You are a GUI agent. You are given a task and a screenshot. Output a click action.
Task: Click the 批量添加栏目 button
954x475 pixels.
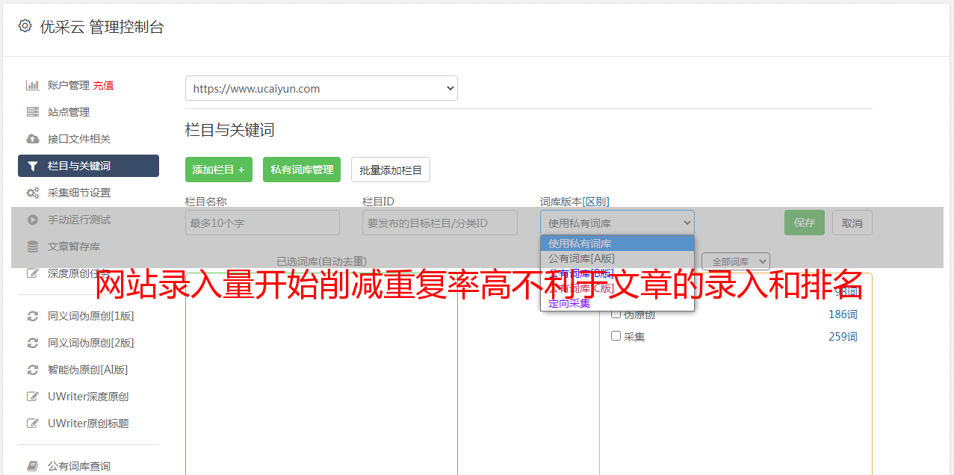pos(391,170)
